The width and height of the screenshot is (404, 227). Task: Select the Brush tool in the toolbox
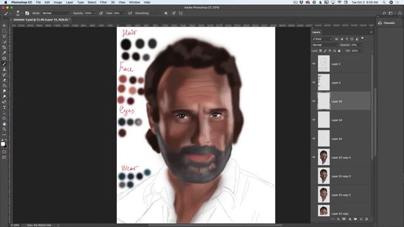[x=4, y=64]
